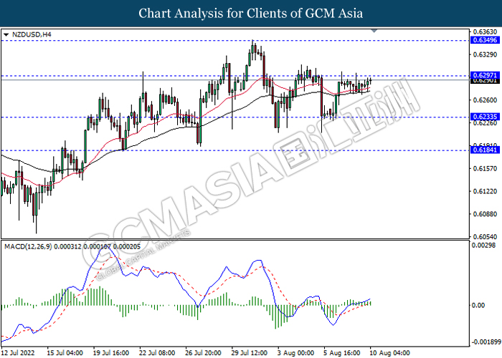Click the 12 Jul 2022 date label
Viewport: 502px width, 358px height.
coord(18,353)
